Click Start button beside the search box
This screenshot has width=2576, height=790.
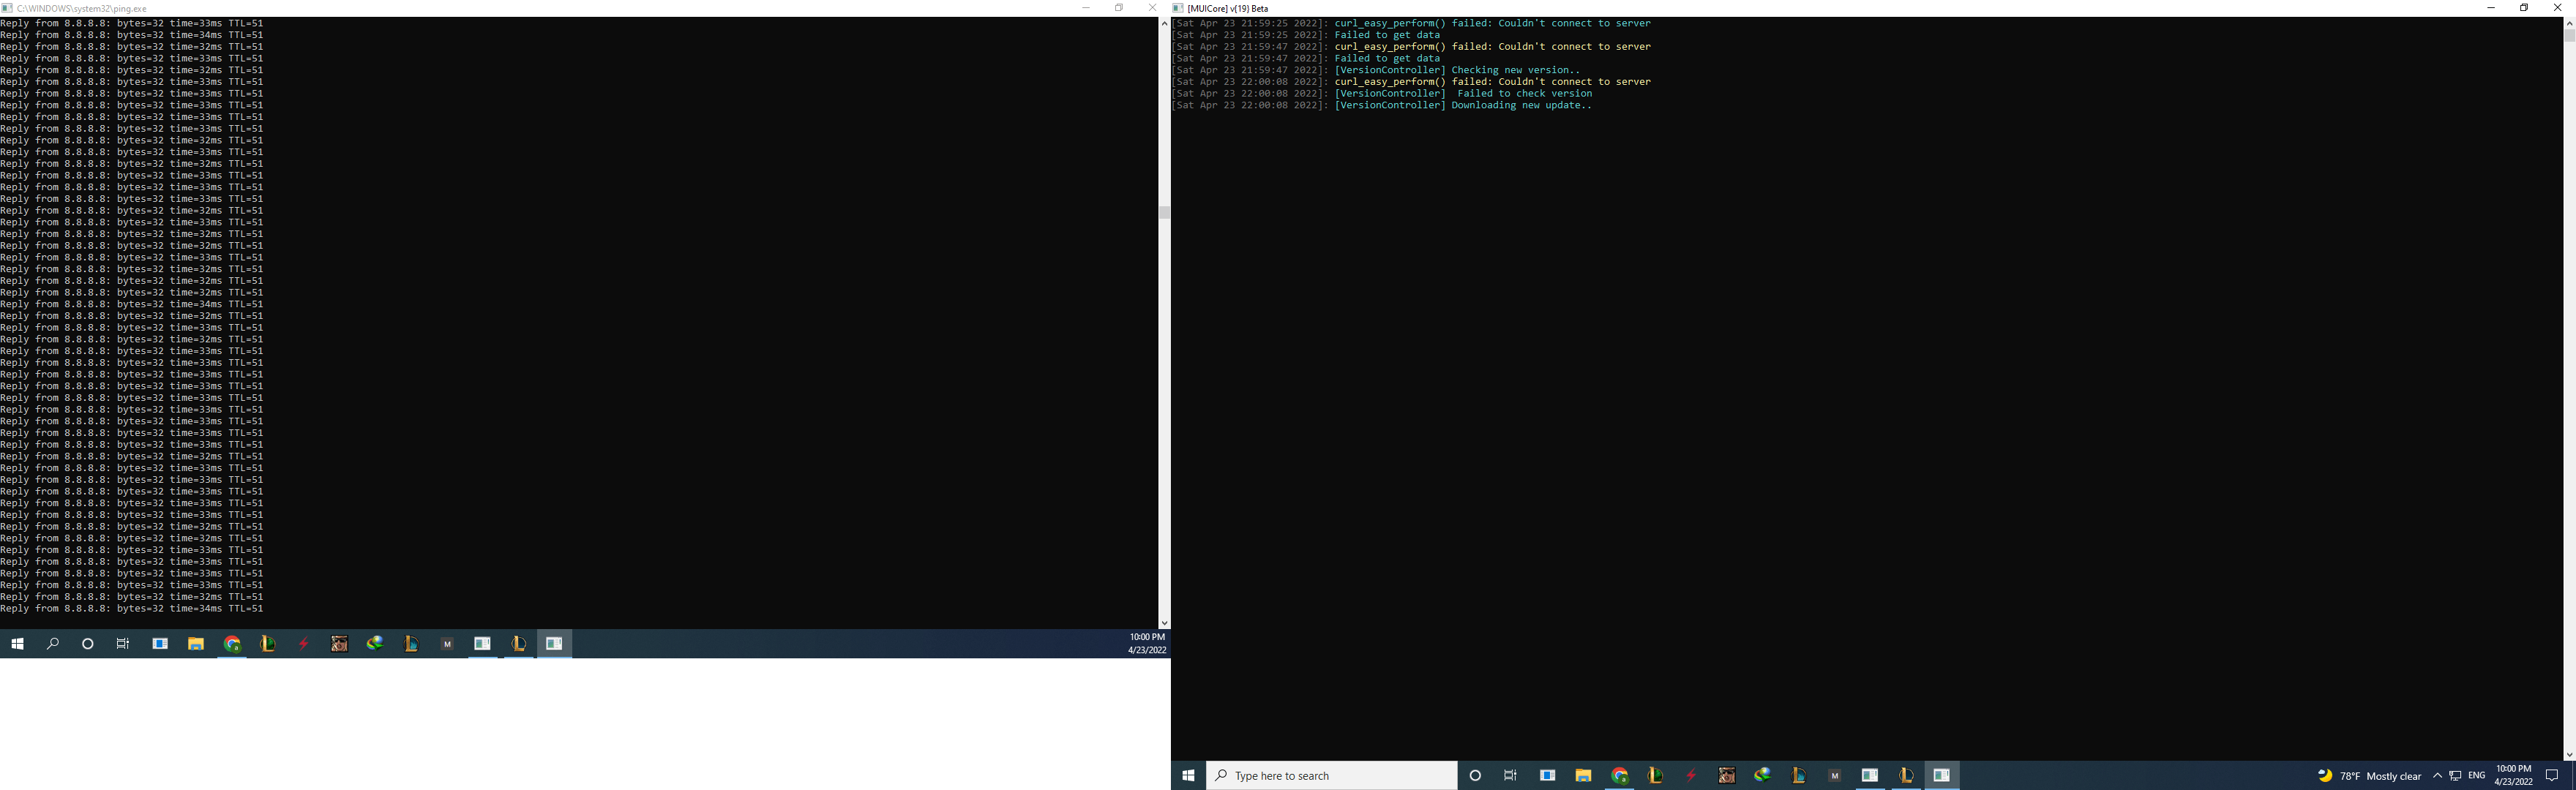[1189, 775]
